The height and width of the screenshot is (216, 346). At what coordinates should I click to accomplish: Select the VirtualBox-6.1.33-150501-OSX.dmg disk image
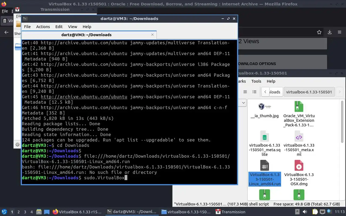coord(299,173)
